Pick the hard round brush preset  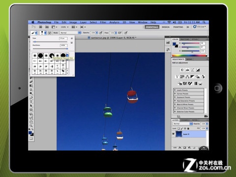[x=40, y=56]
